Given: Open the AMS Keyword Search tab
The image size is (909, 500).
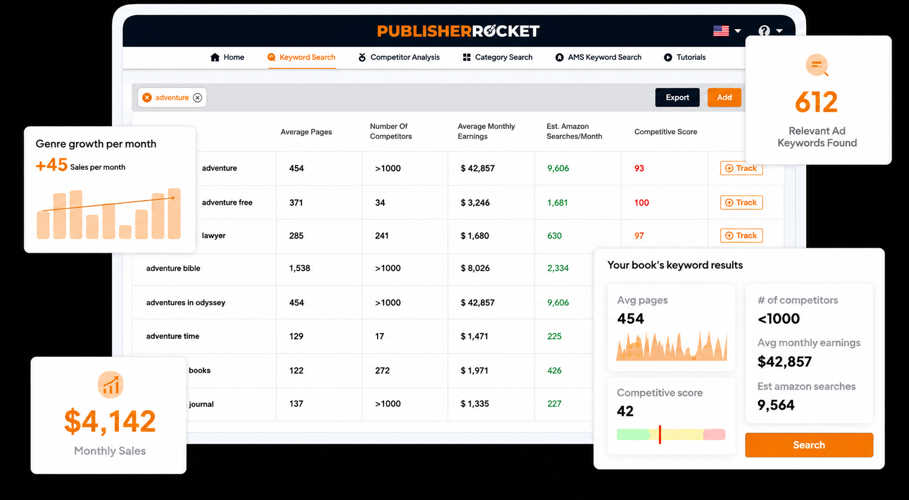Looking at the screenshot, I should pyautogui.click(x=599, y=57).
